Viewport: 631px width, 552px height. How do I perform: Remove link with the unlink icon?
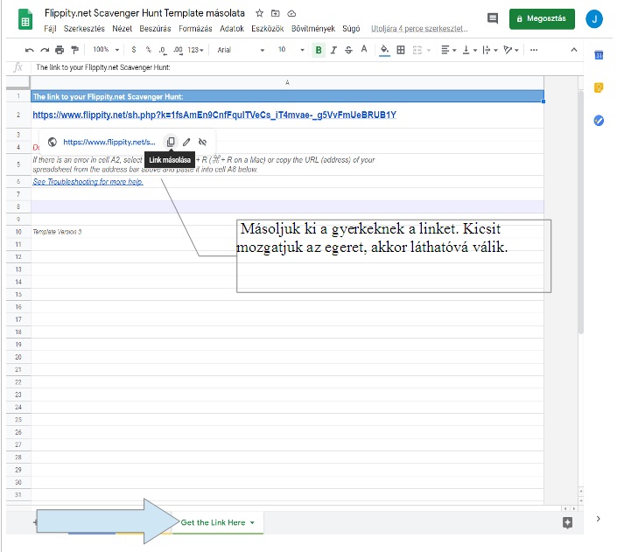202,142
